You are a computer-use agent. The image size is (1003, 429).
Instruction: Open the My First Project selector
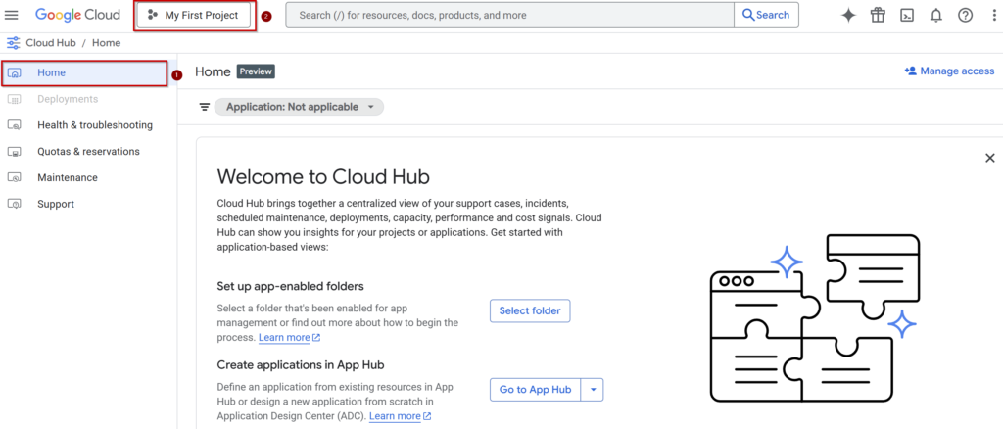click(x=194, y=16)
